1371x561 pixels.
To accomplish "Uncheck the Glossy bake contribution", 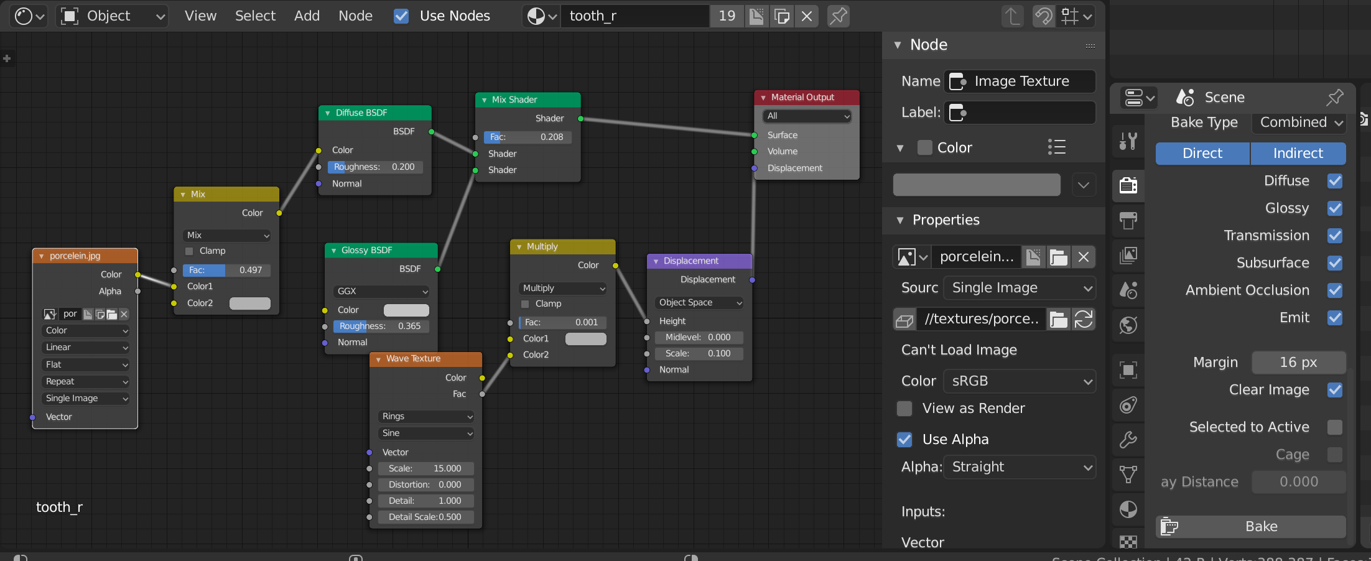I will pyautogui.click(x=1335, y=208).
